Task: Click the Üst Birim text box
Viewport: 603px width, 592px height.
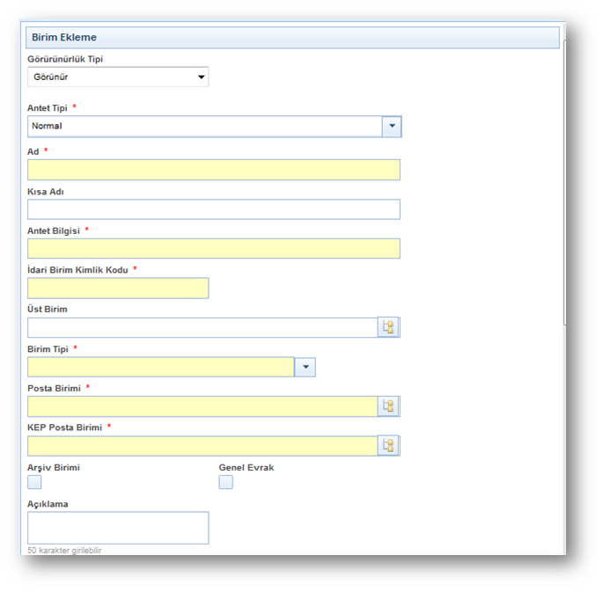Action: pos(202,328)
